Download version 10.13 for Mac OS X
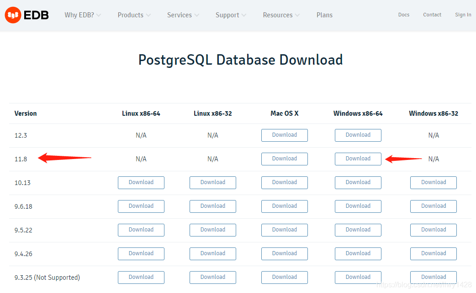 coord(285,183)
